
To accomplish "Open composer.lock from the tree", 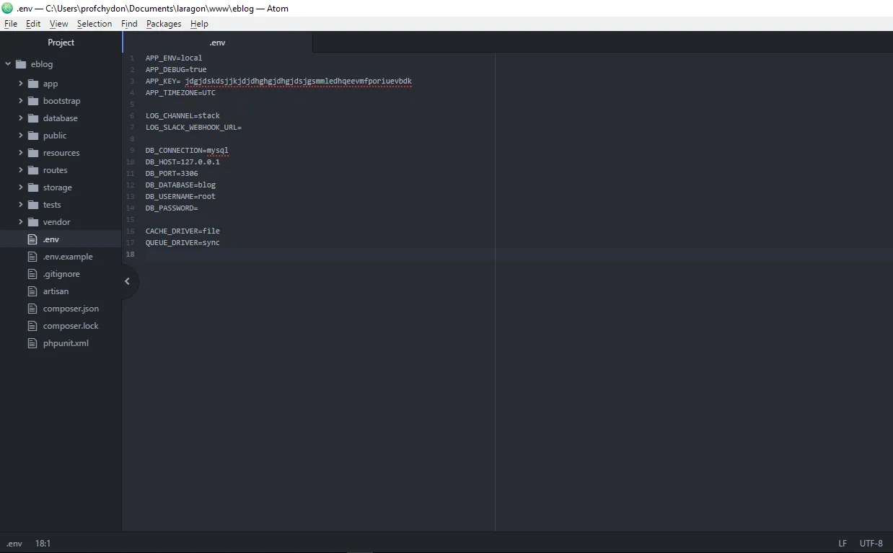I will click(x=71, y=326).
